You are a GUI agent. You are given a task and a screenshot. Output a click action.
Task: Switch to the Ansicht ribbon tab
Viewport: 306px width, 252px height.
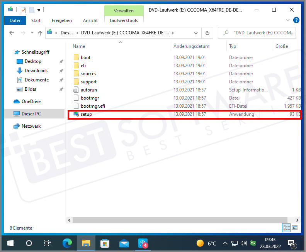(90, 20)
